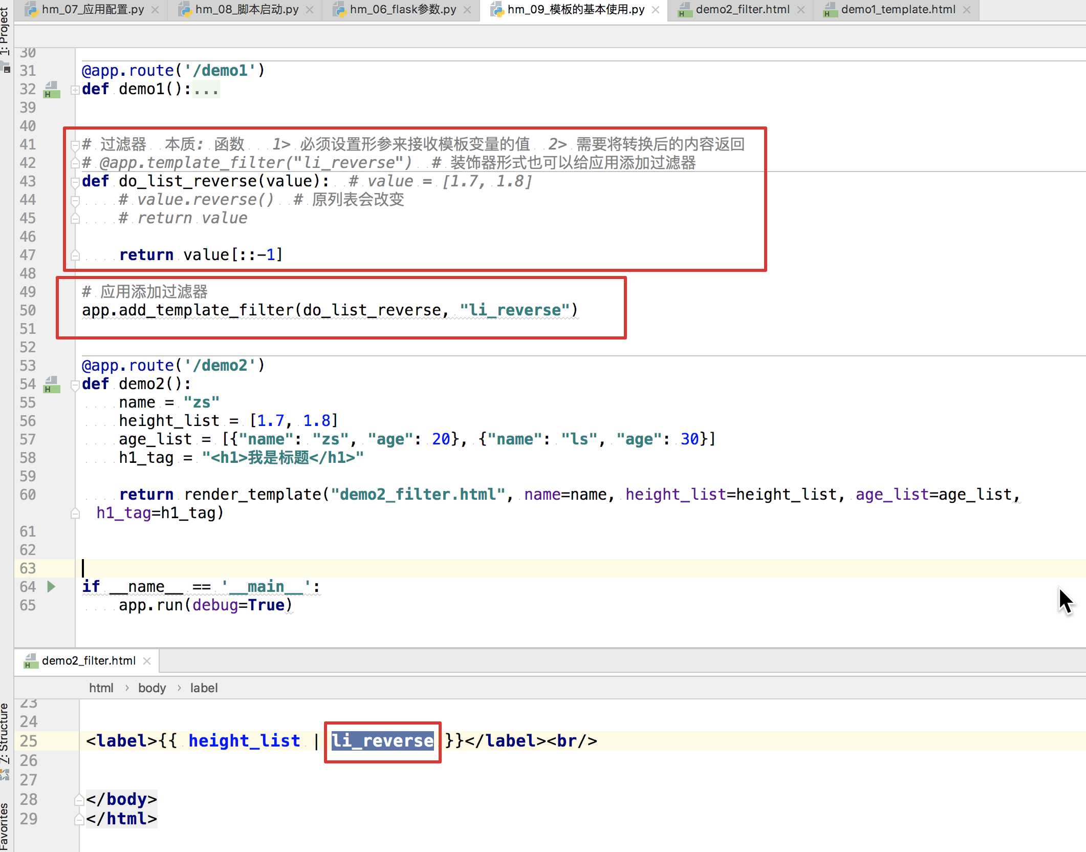Click do_list_reverse function definition name
The image size is (1086, 852).
pos(188,181)
